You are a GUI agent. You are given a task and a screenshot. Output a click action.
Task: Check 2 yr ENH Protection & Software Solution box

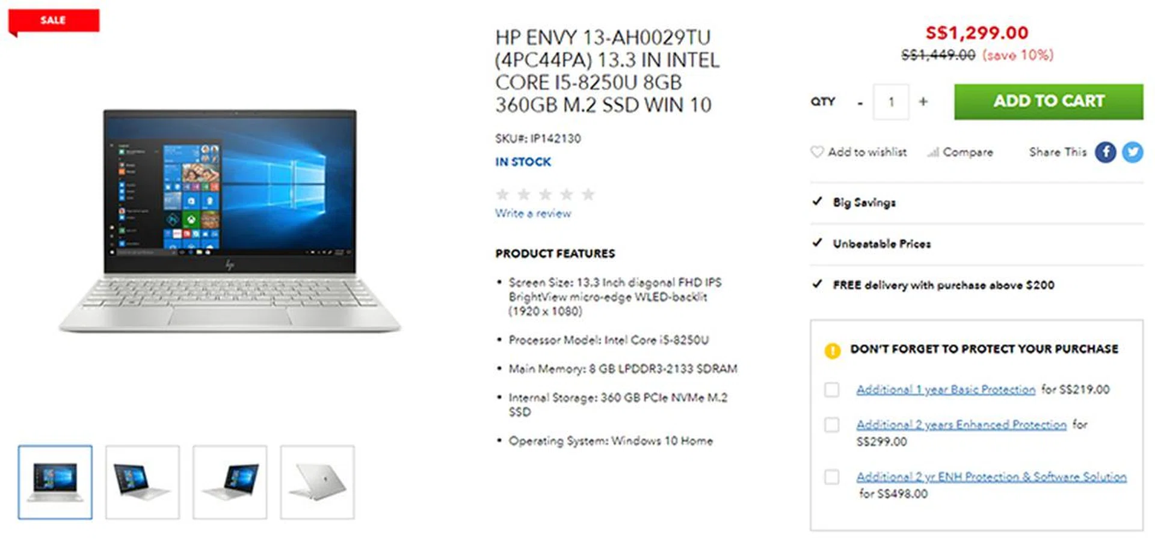click(831, 477)
